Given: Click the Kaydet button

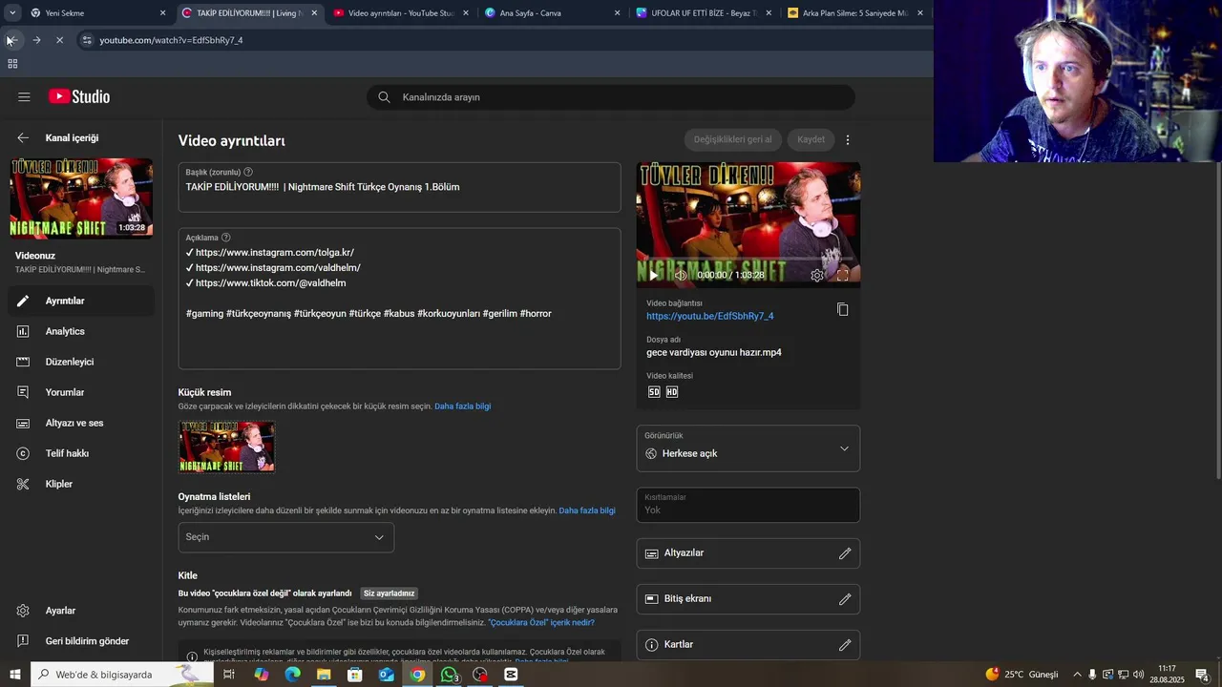Looking at the screenshot, I should coord(811,139).
